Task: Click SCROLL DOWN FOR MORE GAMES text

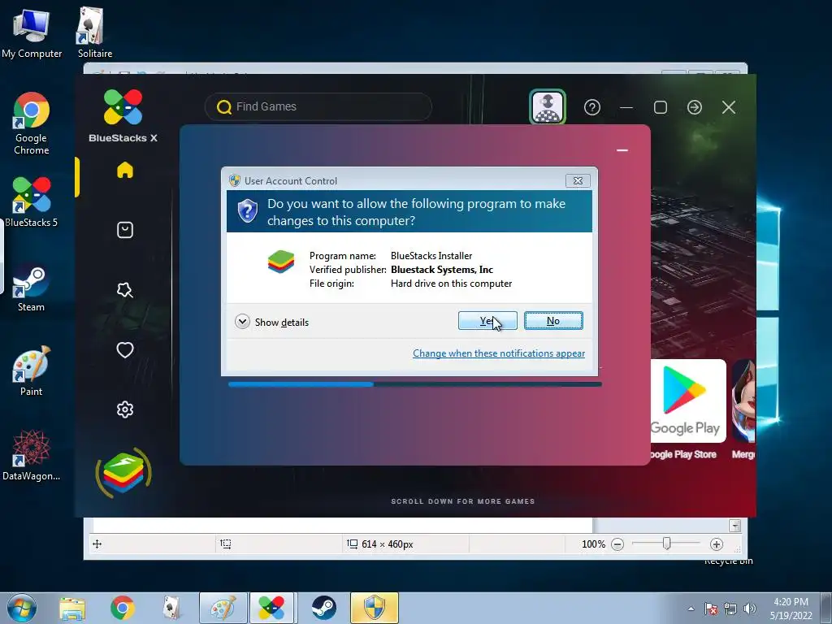Action: tap(462, 501)
